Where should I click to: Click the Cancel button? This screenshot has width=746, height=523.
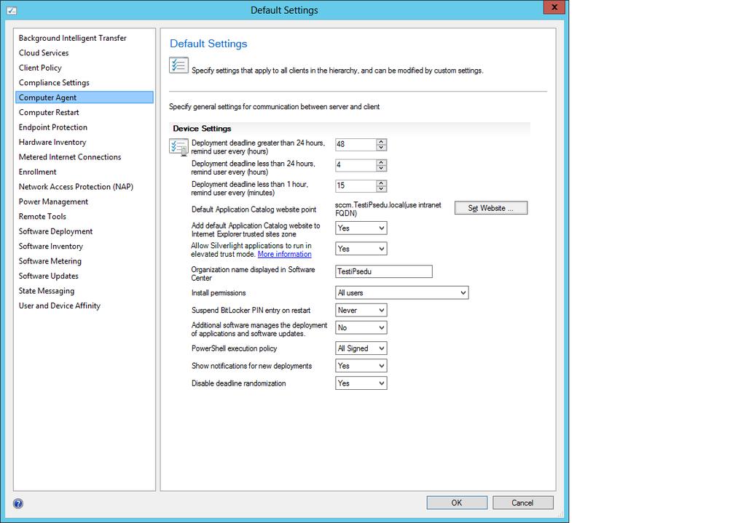523,503
